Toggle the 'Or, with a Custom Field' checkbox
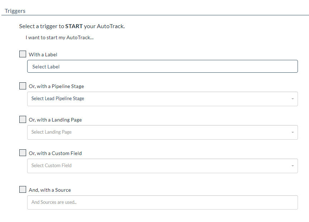This screenshot has width=309, height=222. 23,153
